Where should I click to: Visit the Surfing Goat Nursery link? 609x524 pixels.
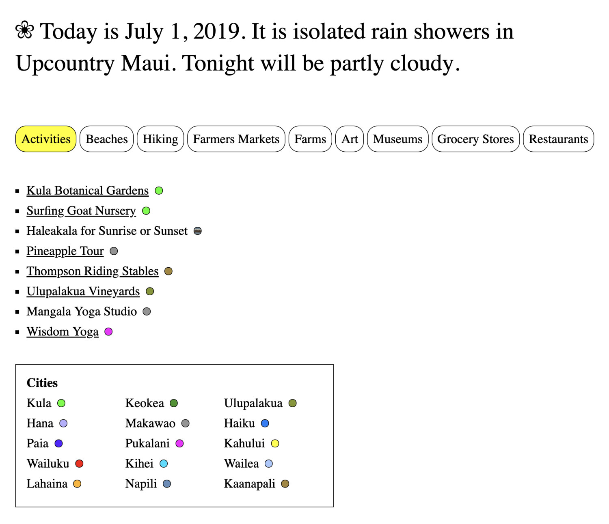(81, 211)
